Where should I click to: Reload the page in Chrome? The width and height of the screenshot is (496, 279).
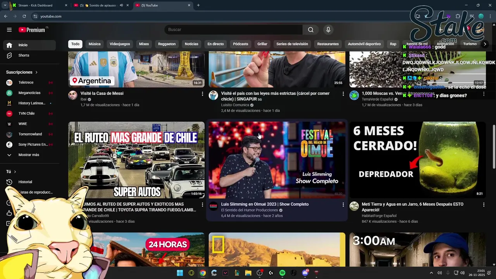(x=24, y=16)
